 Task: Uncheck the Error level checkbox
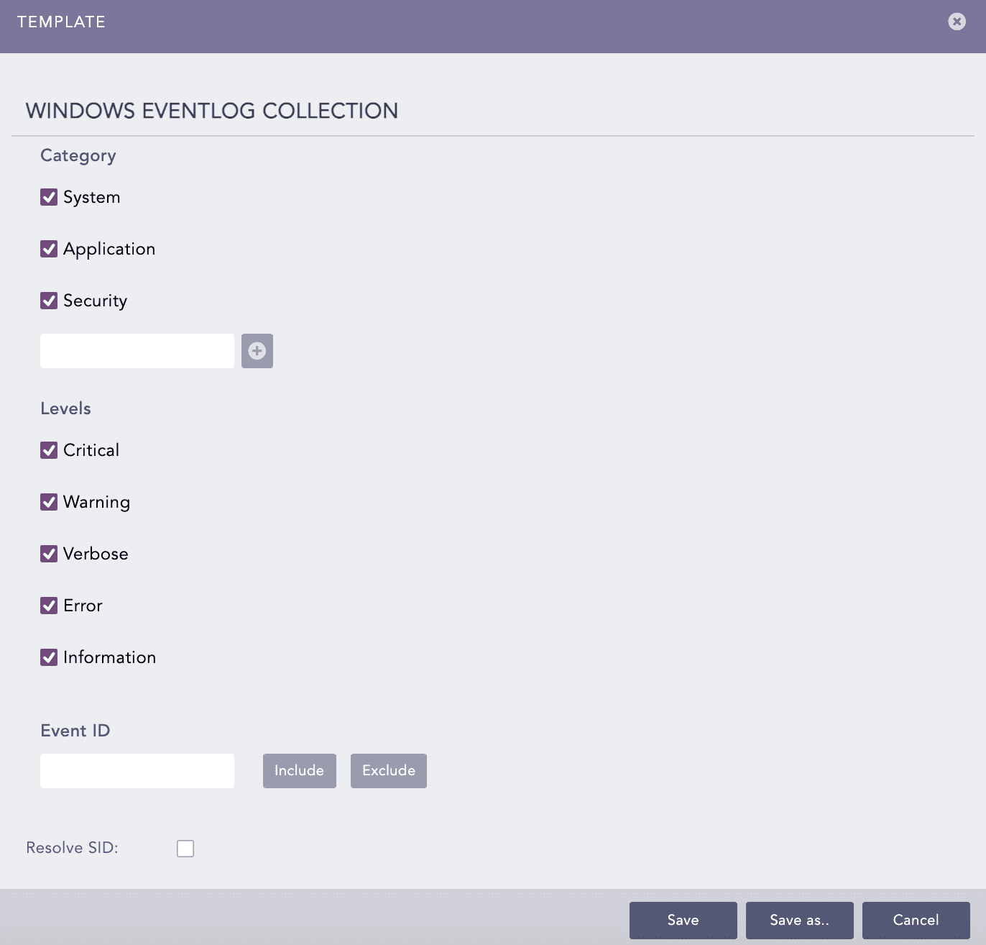49,606
